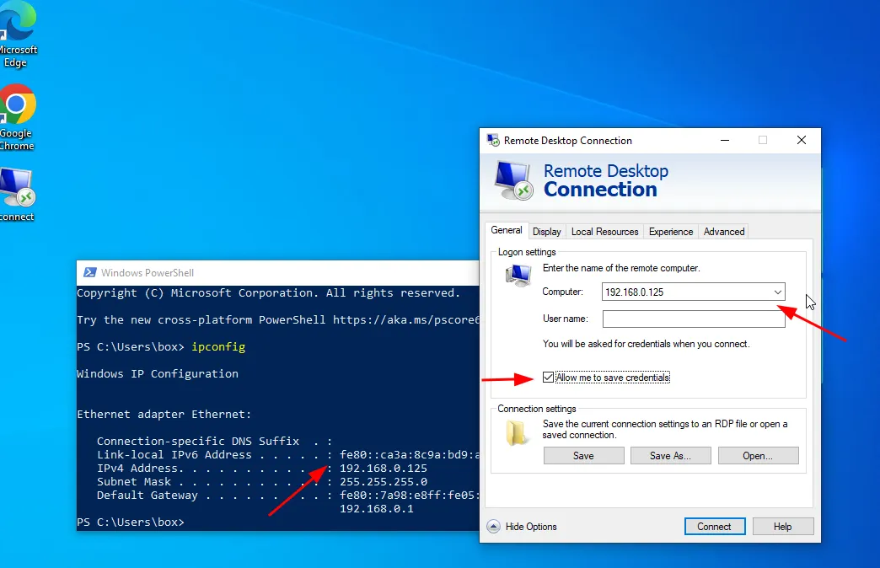880x568 pixels.
Task: Click the Save As... button
Action: pyautogui.click(x=670, y=456)
